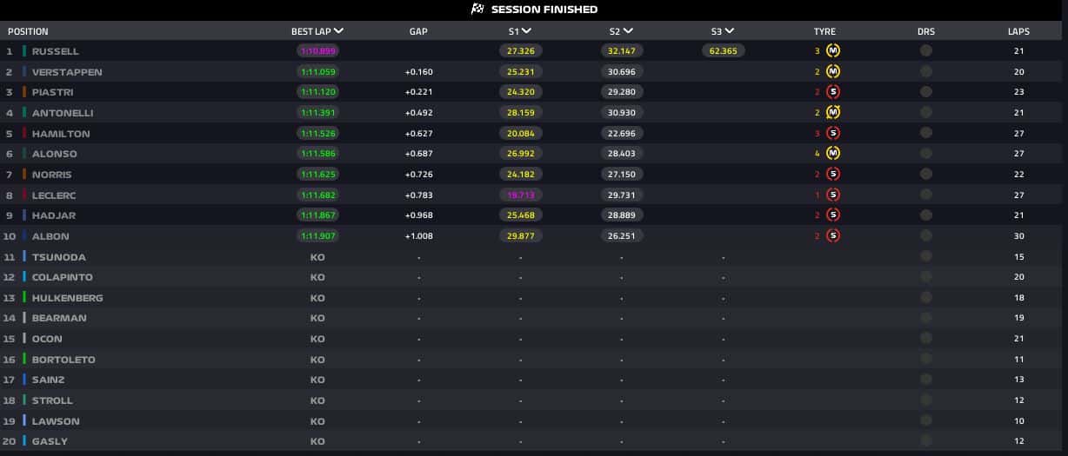Click Norris's soft tyre icon
This screenshot has height=456, width=1068.
pos(833,174)
